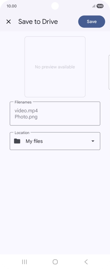
Task: Tap the Android home navigation icon
Action: pos(55,262)
